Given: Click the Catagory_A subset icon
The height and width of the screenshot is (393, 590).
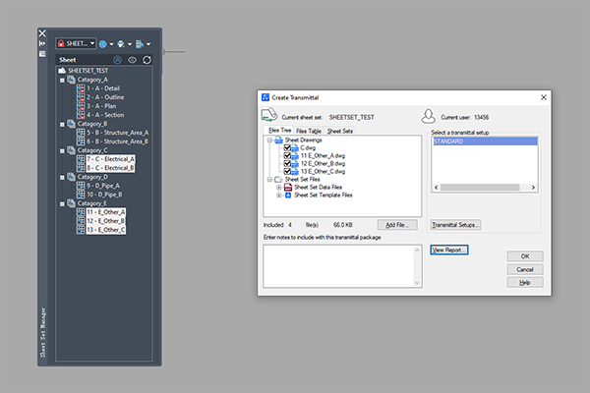Looking at the screenshot, I should pos(71,80).
